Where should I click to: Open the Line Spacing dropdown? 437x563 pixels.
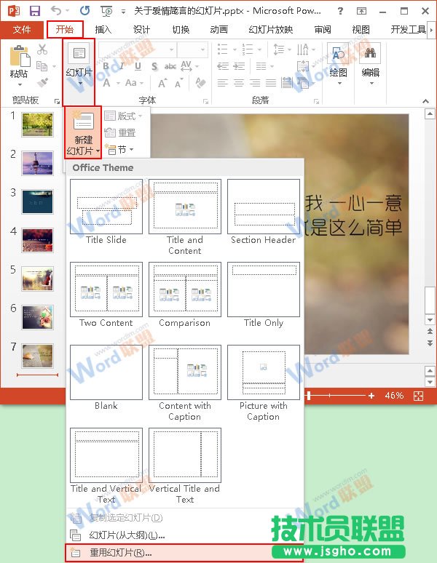(x=282, y=49)
